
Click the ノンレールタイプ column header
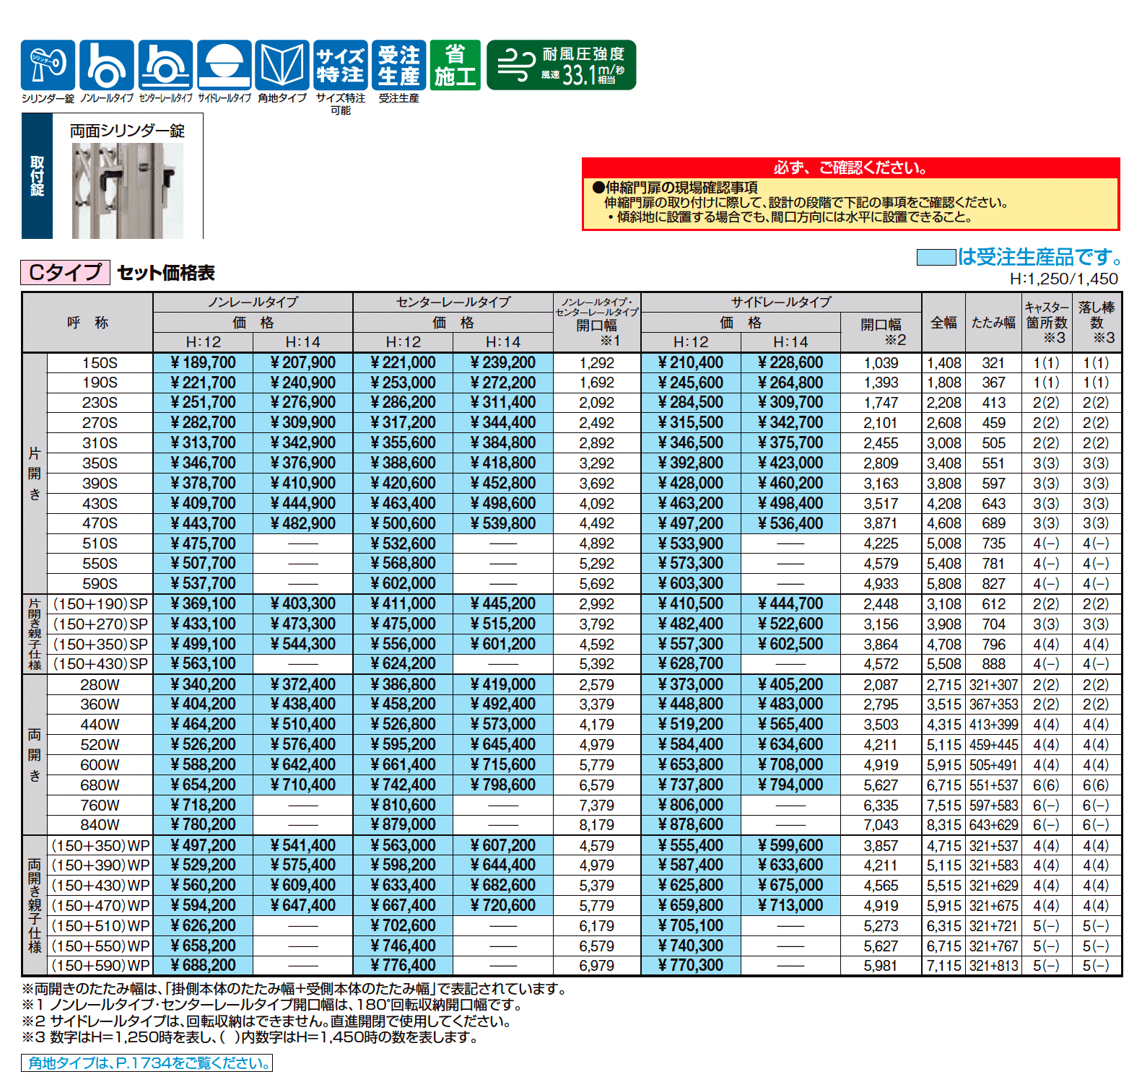point(253,302)
